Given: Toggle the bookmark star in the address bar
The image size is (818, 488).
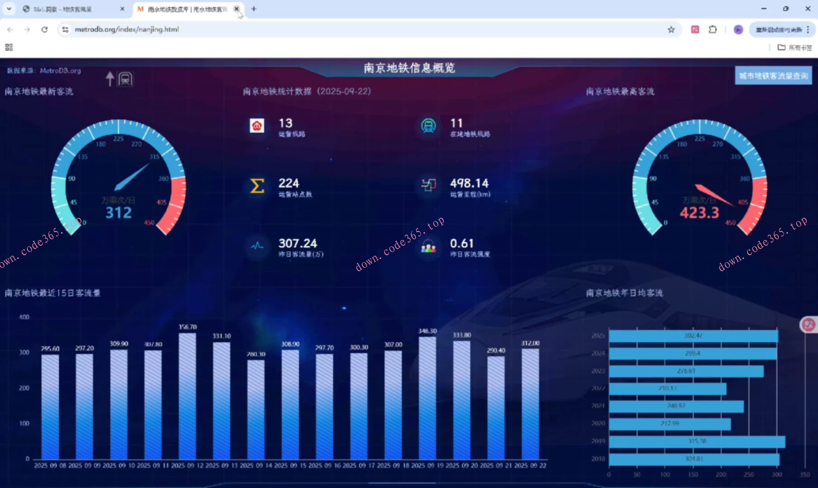Looking at the screenshot, I should pos(672,29).
